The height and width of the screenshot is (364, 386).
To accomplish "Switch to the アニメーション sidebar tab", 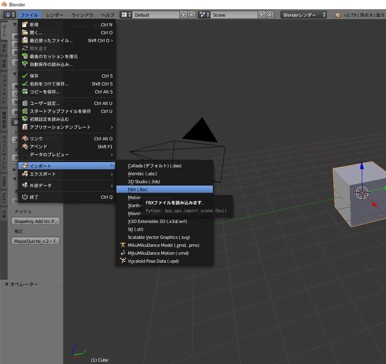I will click(x=4, y=89).
